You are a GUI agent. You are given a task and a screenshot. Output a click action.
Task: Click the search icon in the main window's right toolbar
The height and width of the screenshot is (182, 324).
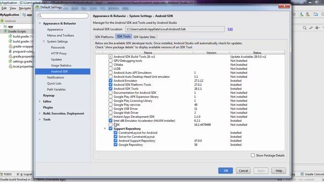[305, 28]
